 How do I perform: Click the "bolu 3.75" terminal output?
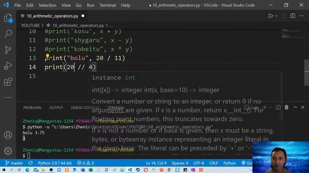33,133
